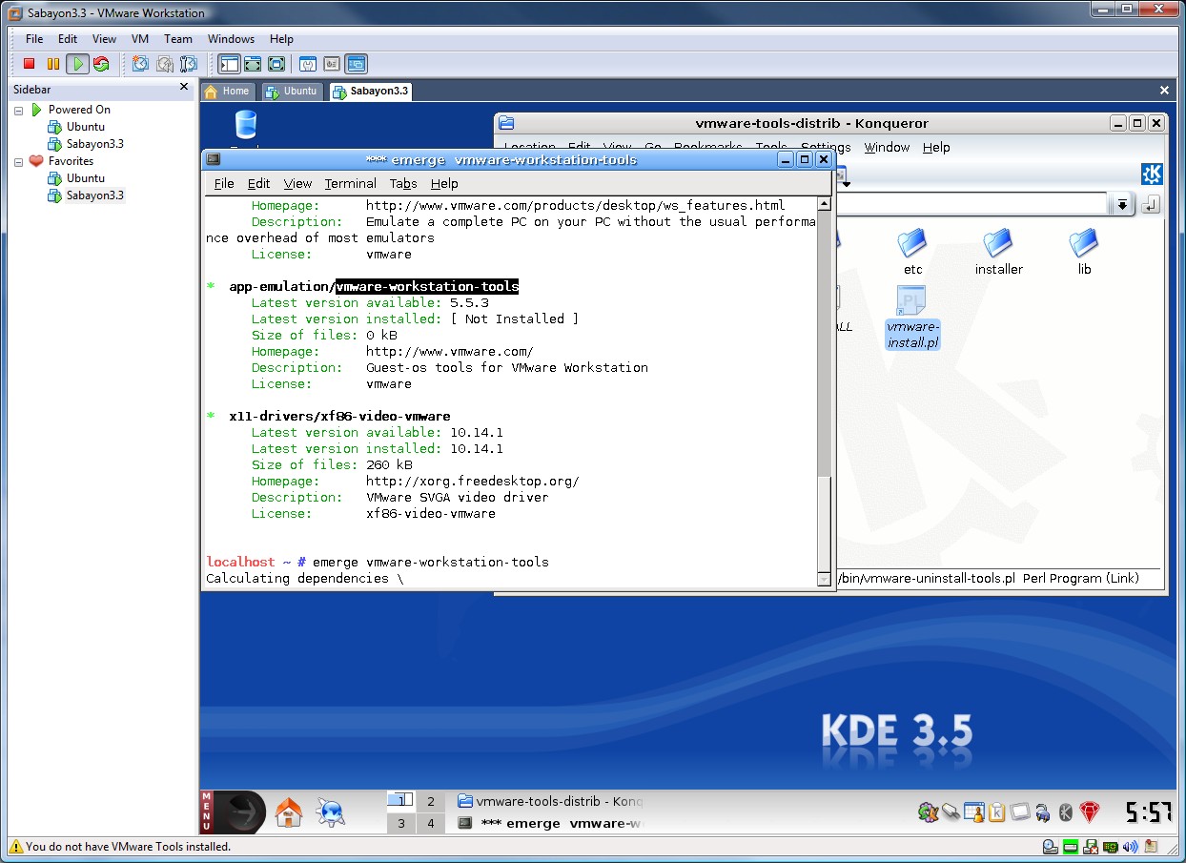Click the Trash icon on Sabayon desktop

(x=245, y=125)
